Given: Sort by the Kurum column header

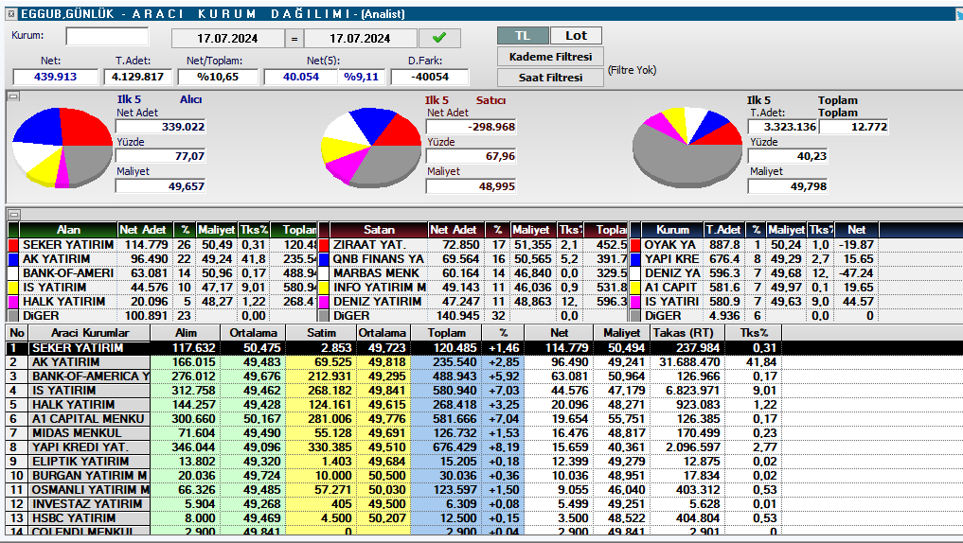Looking at the screenshot, I should coord(672,230).
